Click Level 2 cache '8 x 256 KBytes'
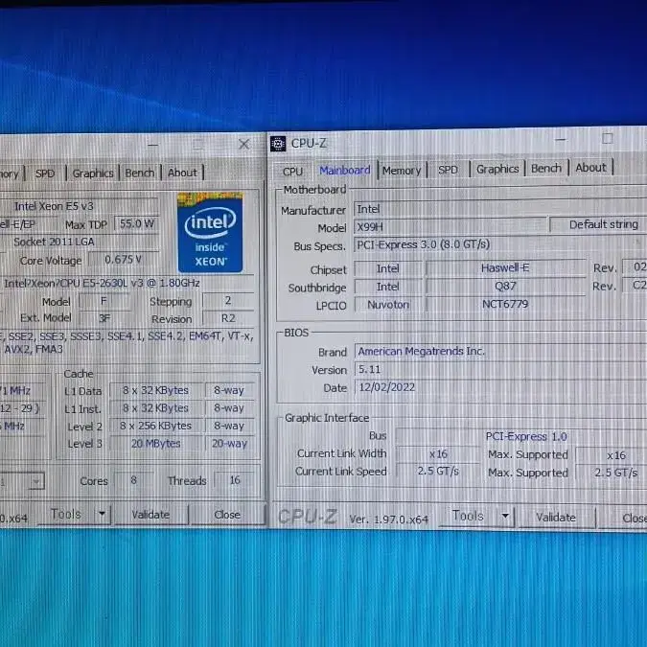Screen dimensions: 647x647 (155, 426)
